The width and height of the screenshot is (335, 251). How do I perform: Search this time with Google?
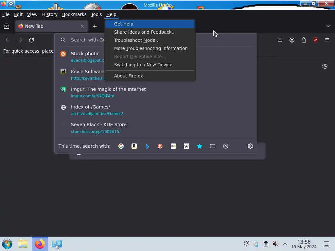[121, 146]
